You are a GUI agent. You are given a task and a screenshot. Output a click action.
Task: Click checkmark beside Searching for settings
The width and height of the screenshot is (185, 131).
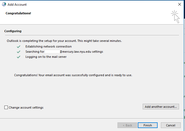[18, 52]
